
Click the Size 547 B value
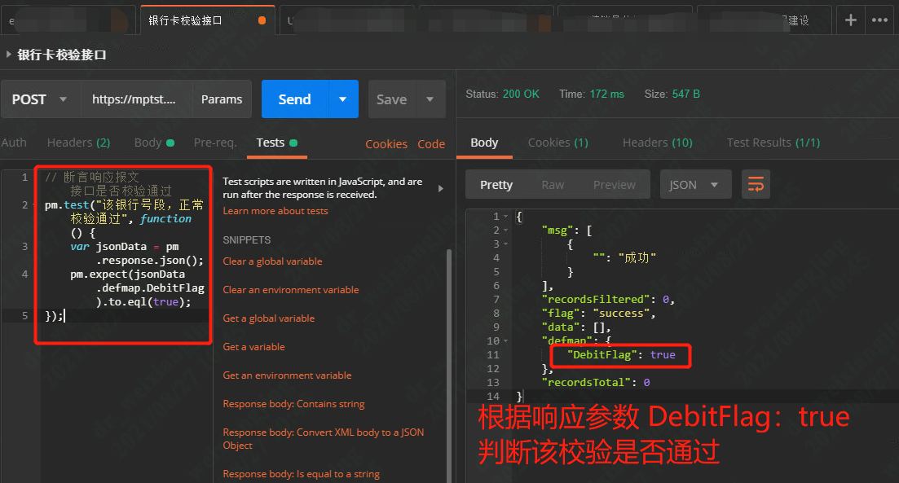685,94
